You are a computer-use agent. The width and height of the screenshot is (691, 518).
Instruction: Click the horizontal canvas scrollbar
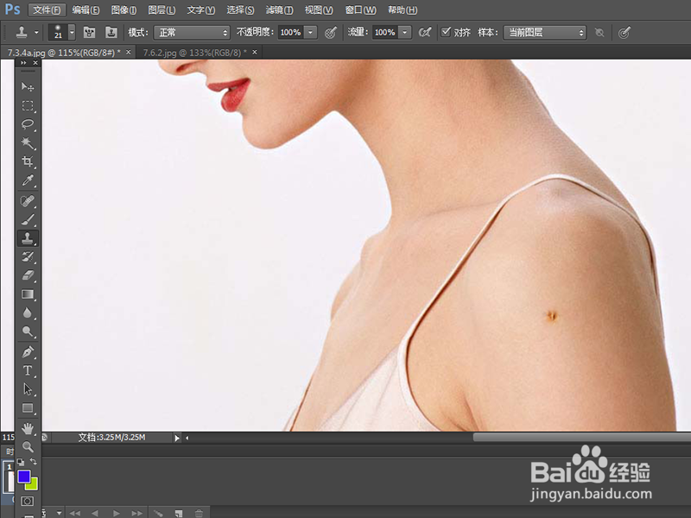(x=581, y=438)
